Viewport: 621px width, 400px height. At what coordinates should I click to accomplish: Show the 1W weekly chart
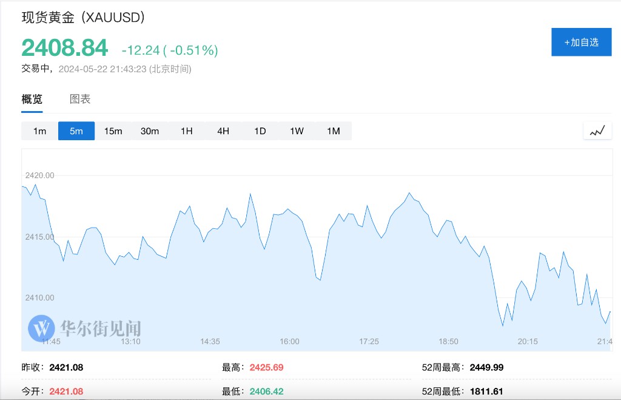tap(297, 131)
